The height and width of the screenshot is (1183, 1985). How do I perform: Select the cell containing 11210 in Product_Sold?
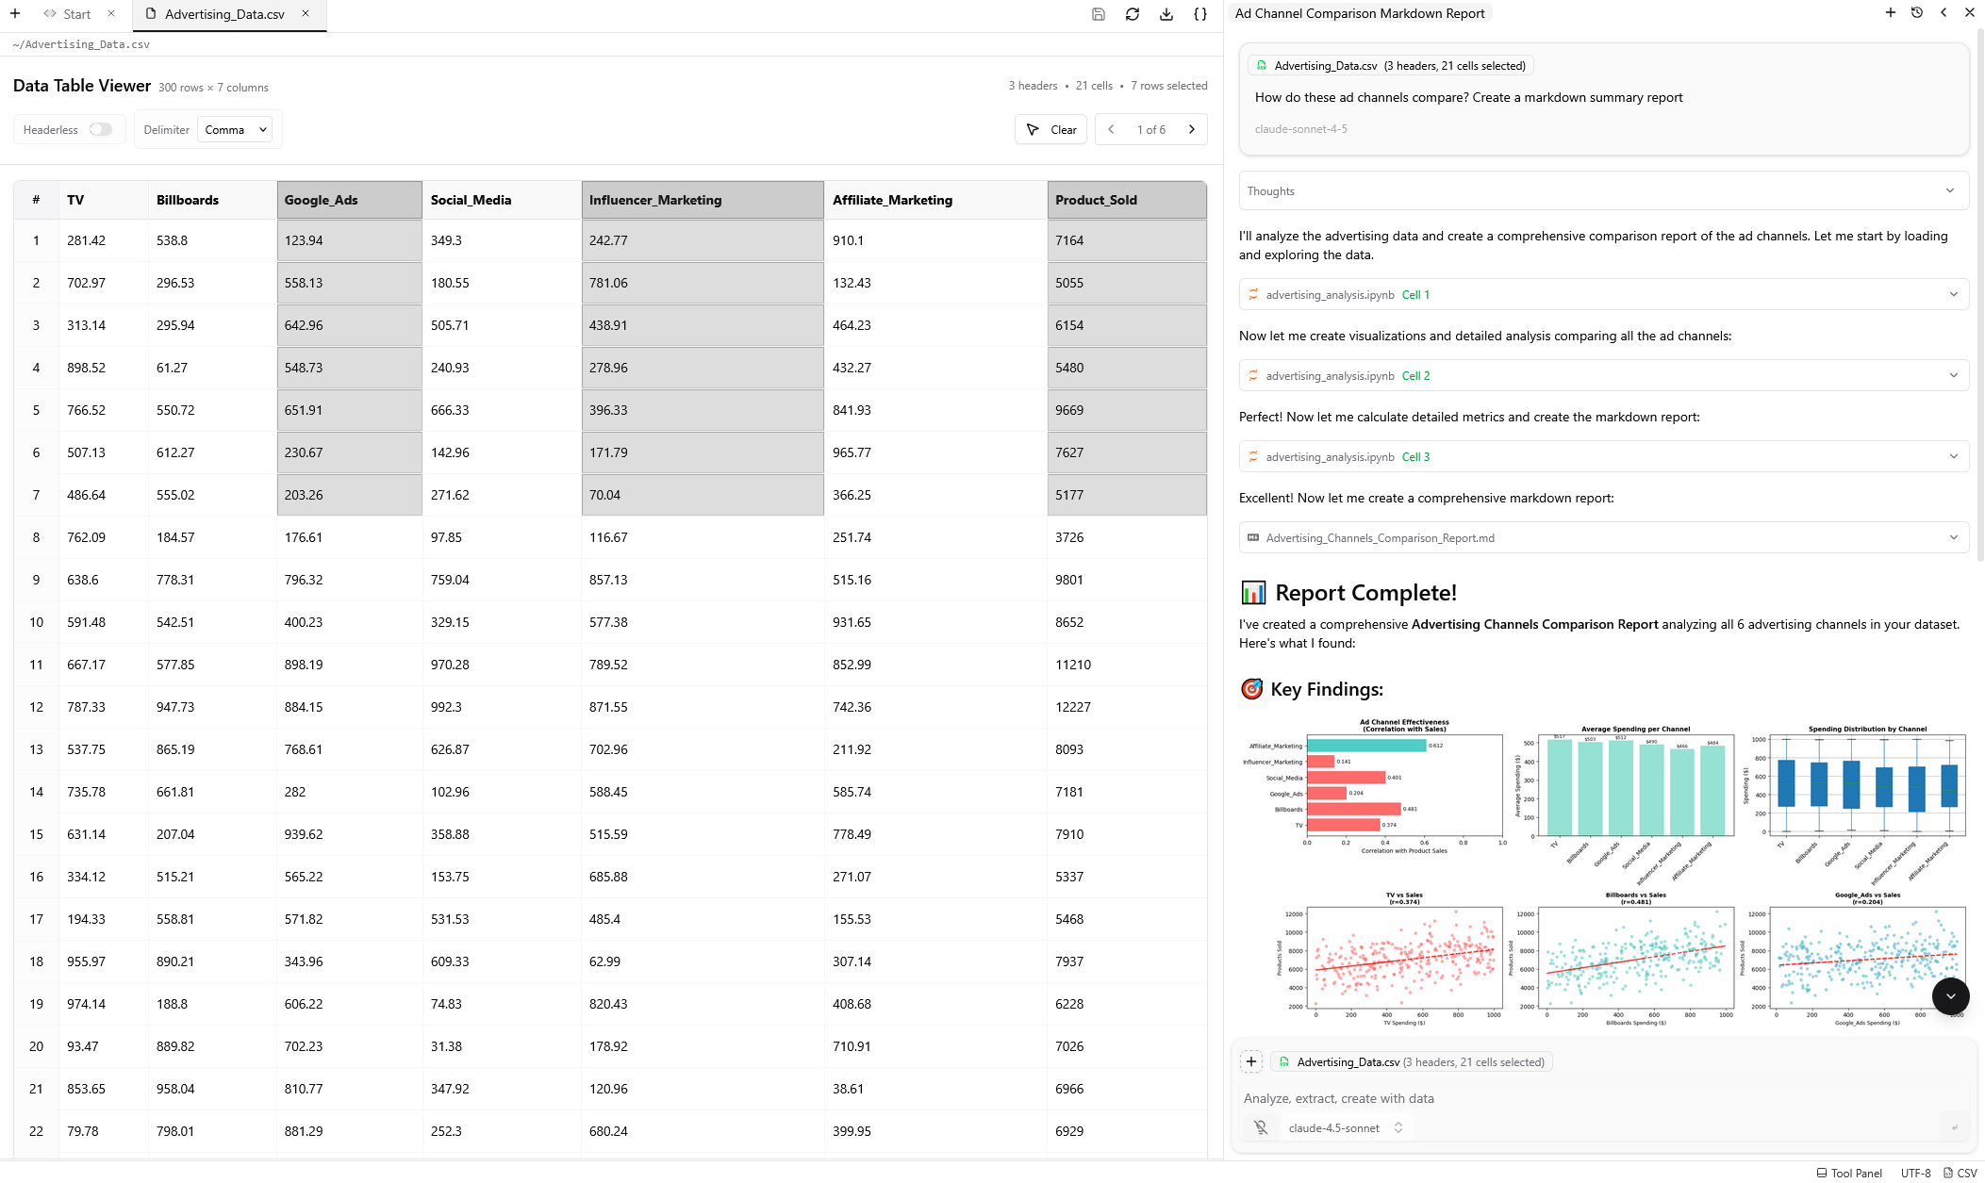1127,665
